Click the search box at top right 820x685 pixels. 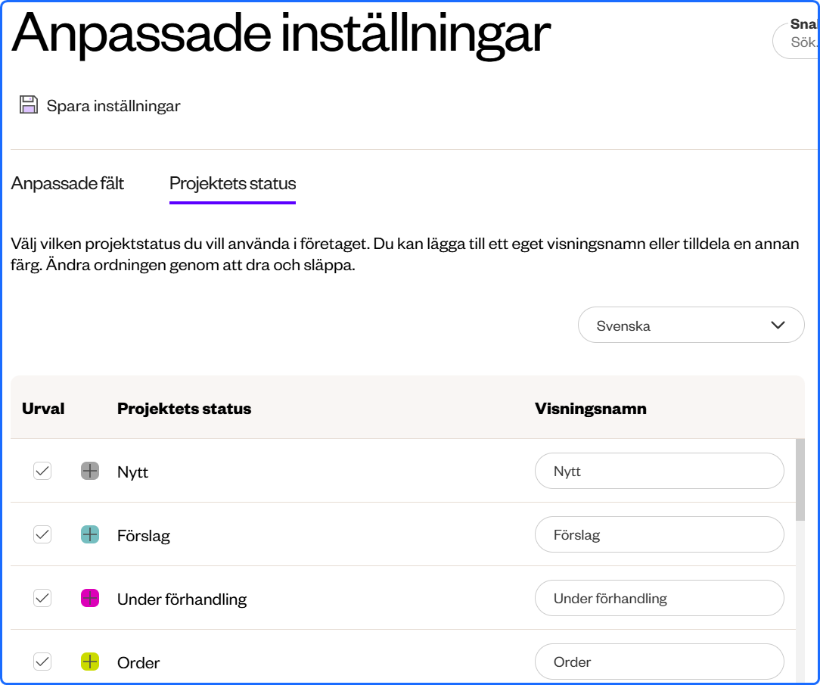click(x=796, y=42)
